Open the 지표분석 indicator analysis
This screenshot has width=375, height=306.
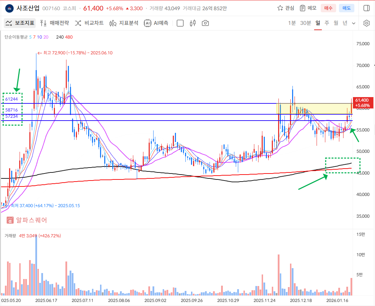pyautogui.click(x=124, y=23)
